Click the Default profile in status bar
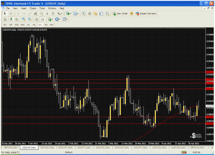This screenshot has width=215, height=155. (69, 152)
